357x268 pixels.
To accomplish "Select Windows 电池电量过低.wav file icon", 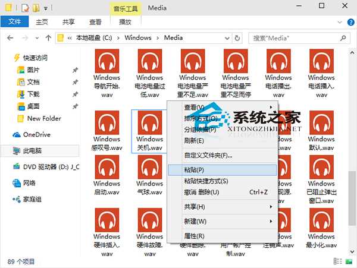I will 150,61.
